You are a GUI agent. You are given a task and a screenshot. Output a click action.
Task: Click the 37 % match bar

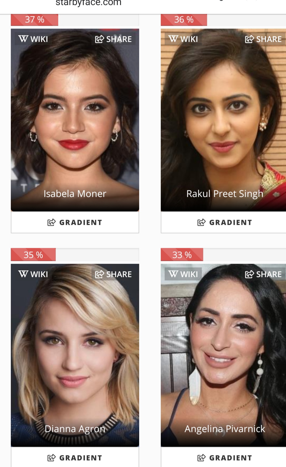75,20
